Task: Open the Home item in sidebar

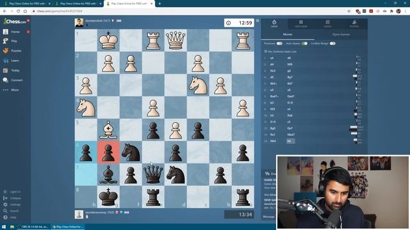Action: pos(15,32)
